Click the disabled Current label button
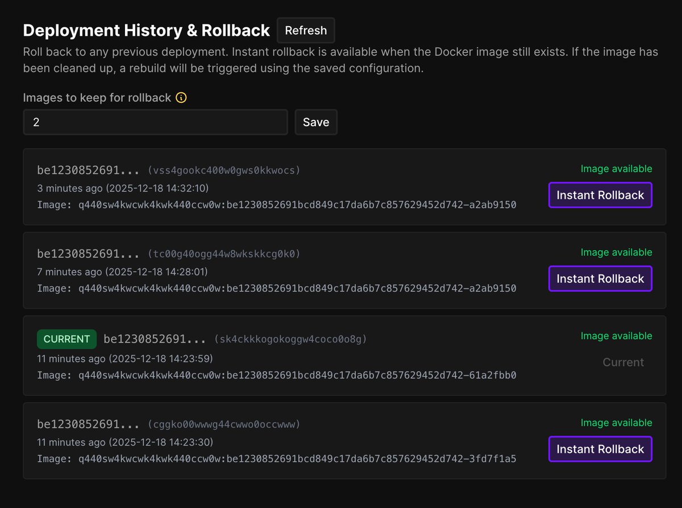Image resolution: width=682 pixels, height=508 pixels. (623, 363)
